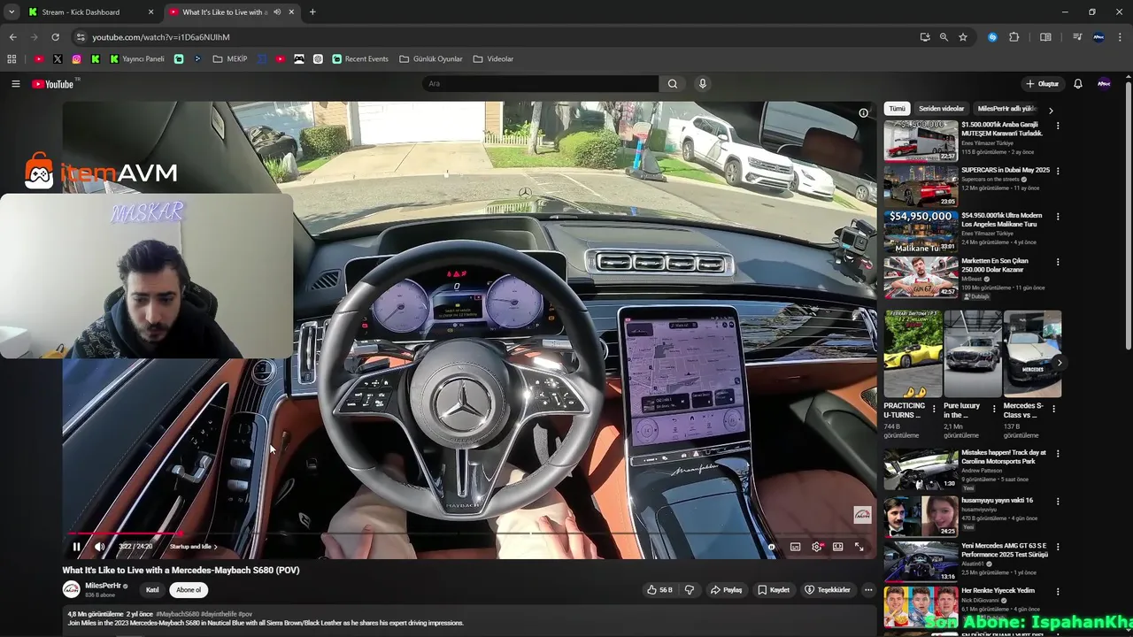Reload the page
The height and width of the screenshot is (637, 1133).
click(x=55, y=37)
